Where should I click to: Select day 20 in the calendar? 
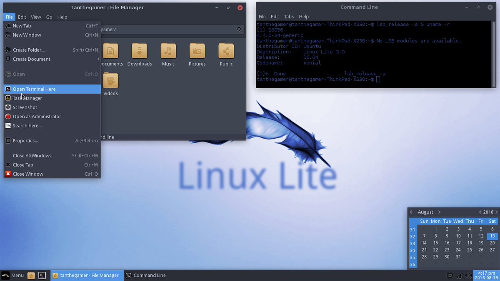click(x=492, y=243)
